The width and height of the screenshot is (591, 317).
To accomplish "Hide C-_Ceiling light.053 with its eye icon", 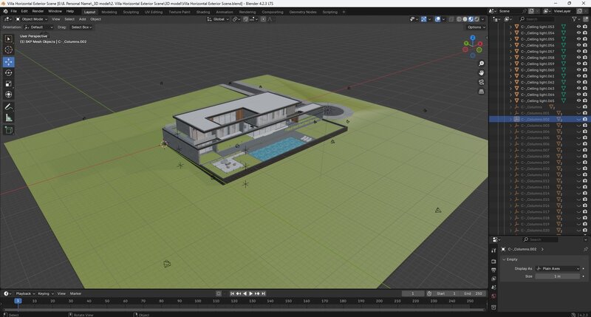I will tap(578, 26).
